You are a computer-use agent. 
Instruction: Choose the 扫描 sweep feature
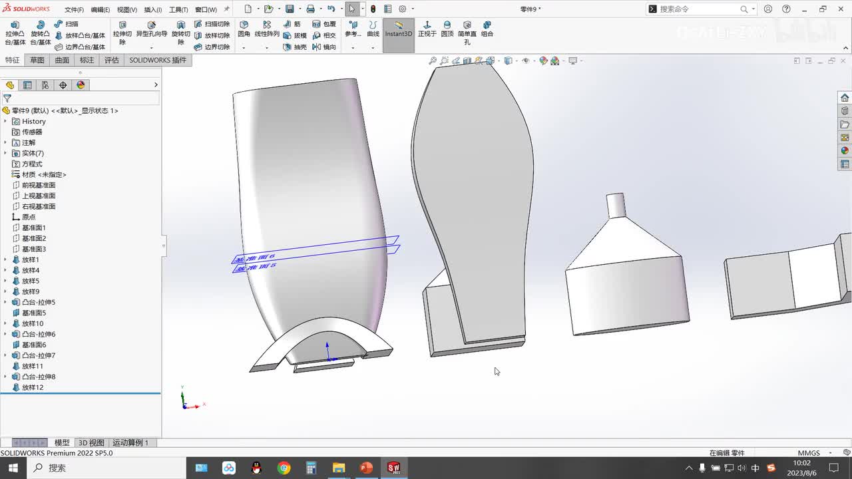(x=67, y=24)
